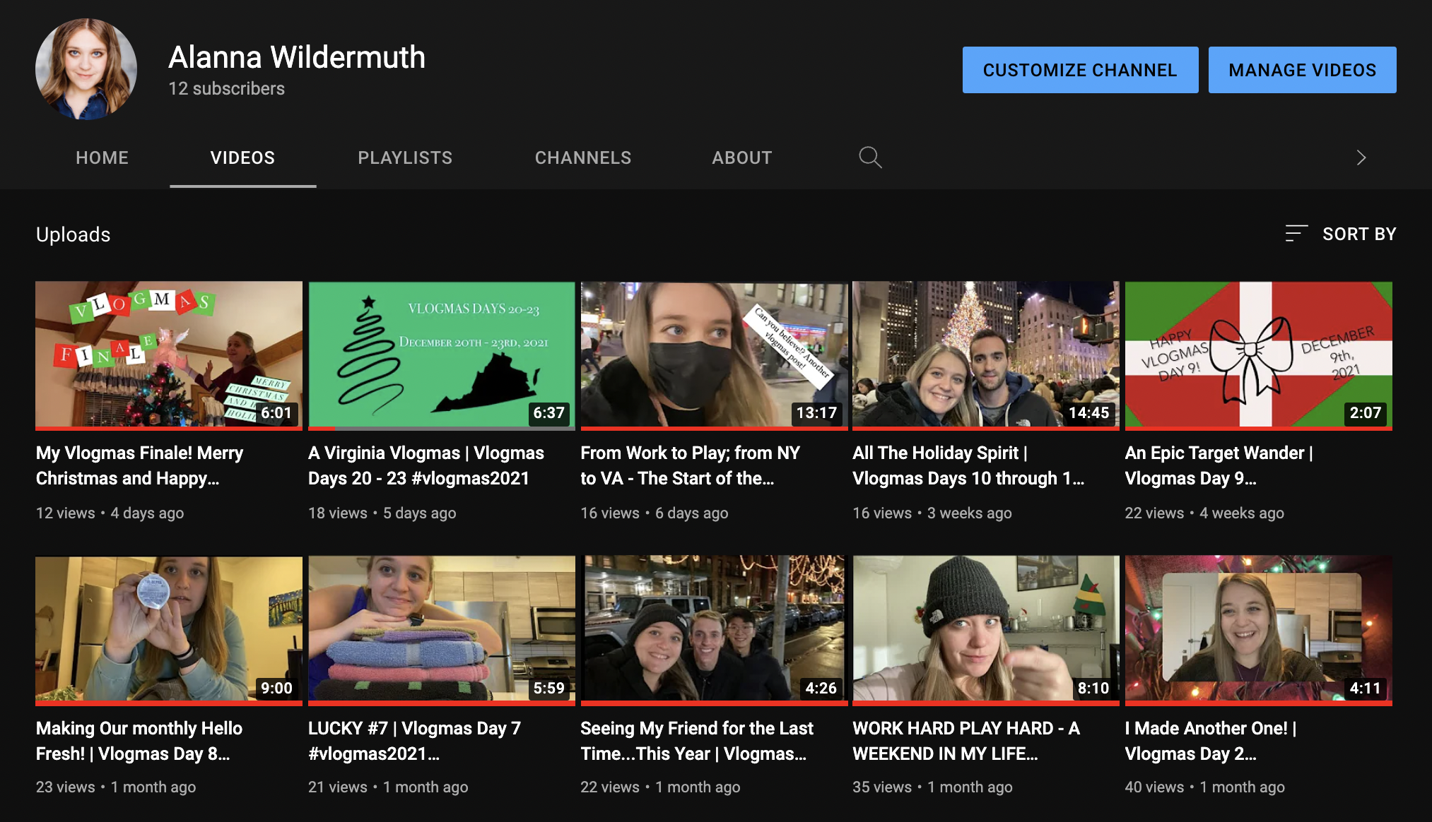Screen dimensions: 1432x822
Task: Click the Customize Channel button
Action: 1079,70
